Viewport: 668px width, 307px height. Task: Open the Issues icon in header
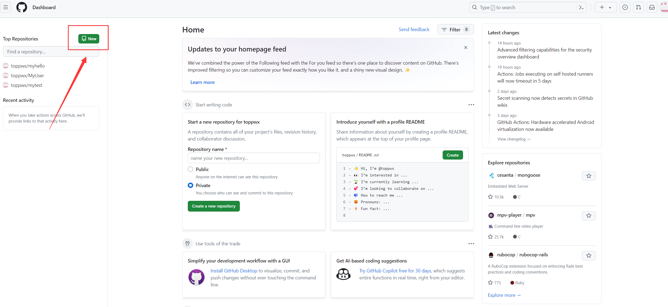pos(625,8)
